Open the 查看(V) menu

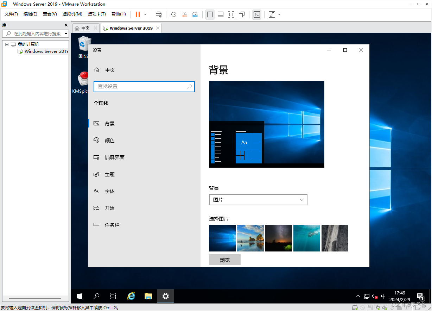(50, 14)
